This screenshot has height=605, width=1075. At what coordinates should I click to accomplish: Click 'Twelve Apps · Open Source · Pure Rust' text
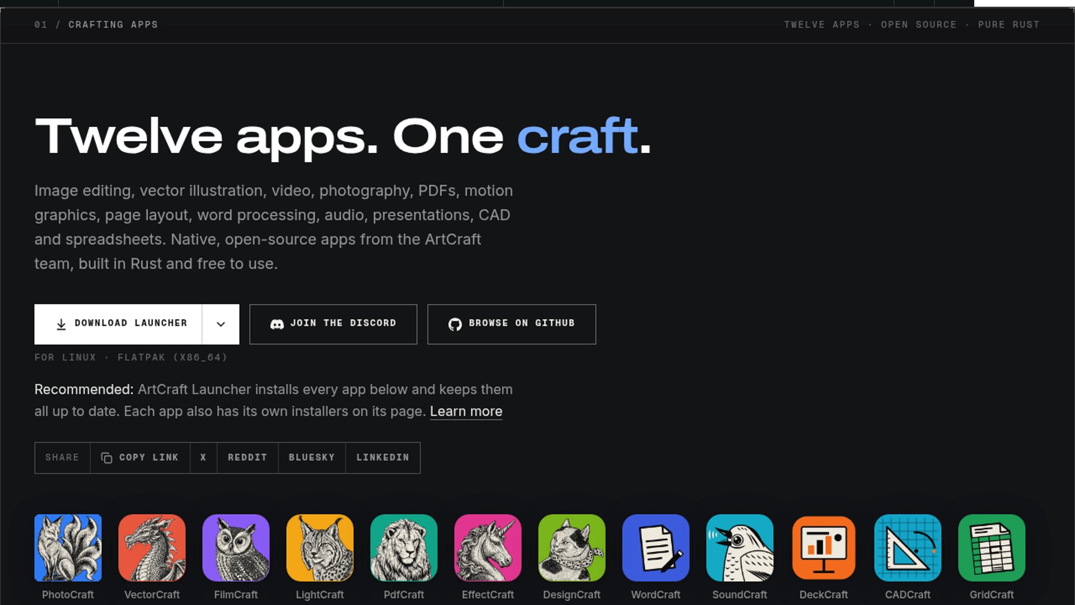pyautogui.click(x=912, y=25)
